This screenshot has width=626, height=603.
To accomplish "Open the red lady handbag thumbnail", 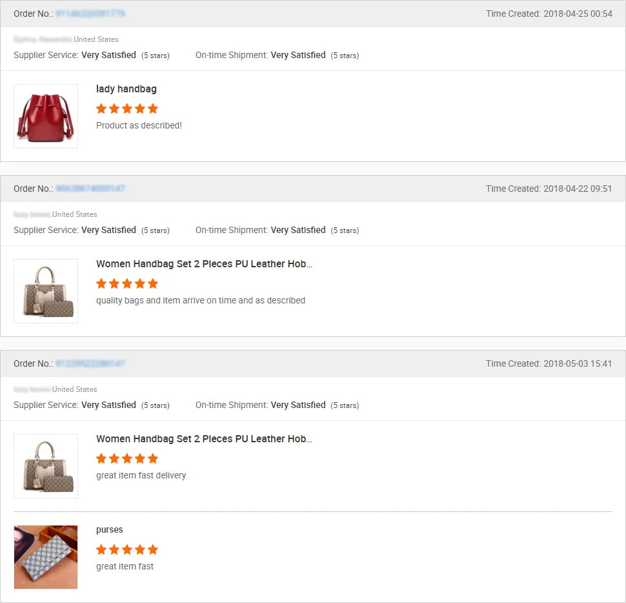I will (46, 116).
